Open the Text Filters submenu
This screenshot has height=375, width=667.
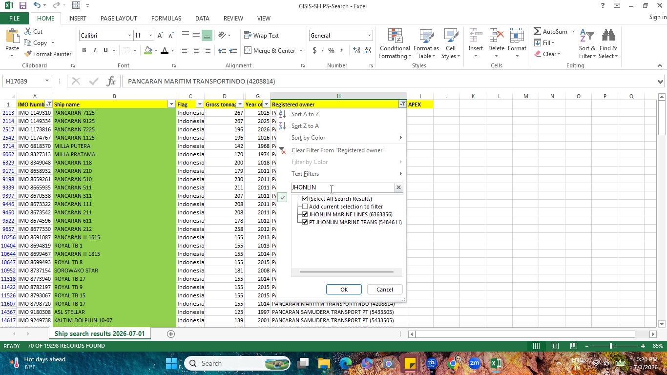pyautogui.click(x=305, y=174)
